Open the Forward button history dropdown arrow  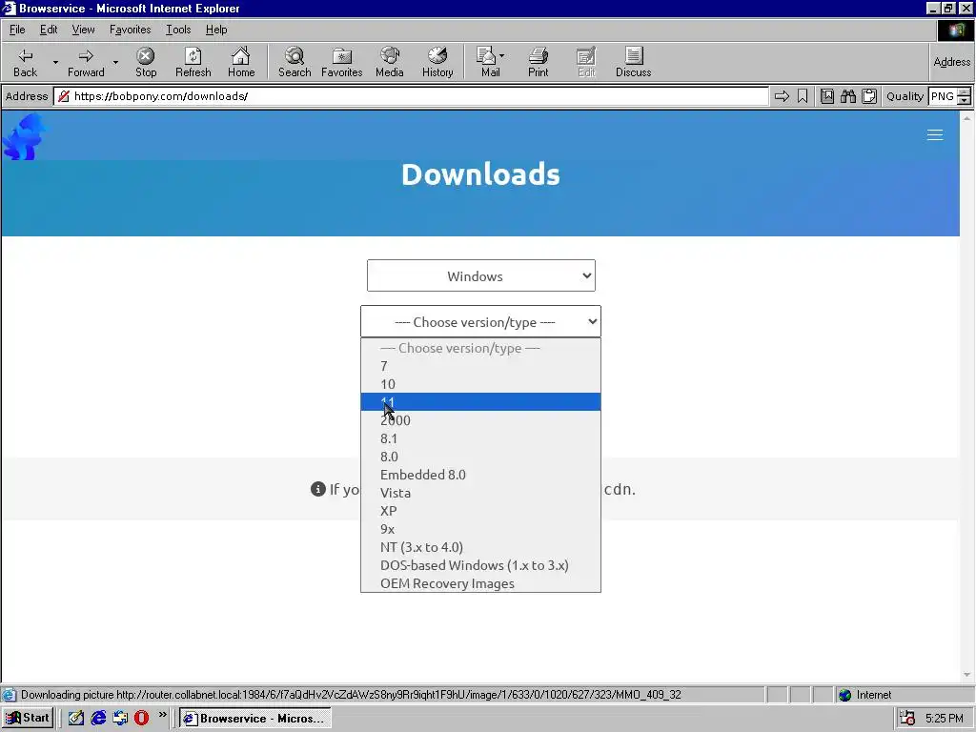[x=115, y=62]
